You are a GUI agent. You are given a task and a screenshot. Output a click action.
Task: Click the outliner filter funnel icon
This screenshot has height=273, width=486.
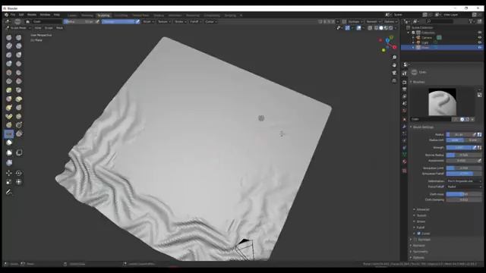(x=471, y=21)
